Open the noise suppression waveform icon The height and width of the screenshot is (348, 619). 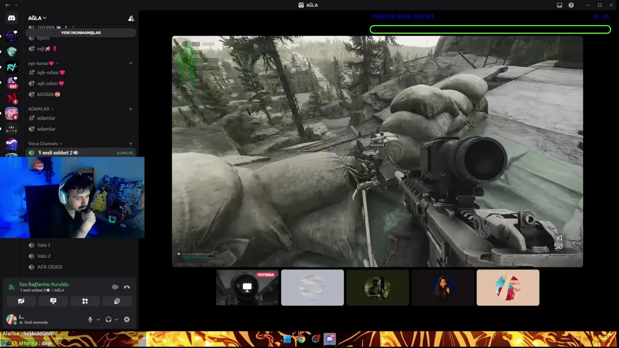115,287
